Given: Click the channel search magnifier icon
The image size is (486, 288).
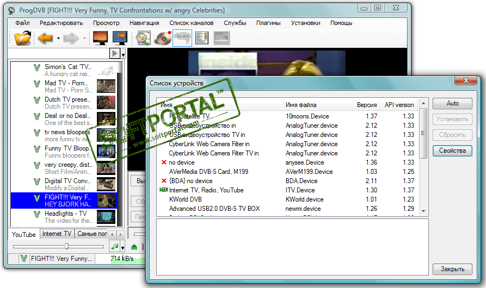Looking at the screenshot, I should 143,38.
